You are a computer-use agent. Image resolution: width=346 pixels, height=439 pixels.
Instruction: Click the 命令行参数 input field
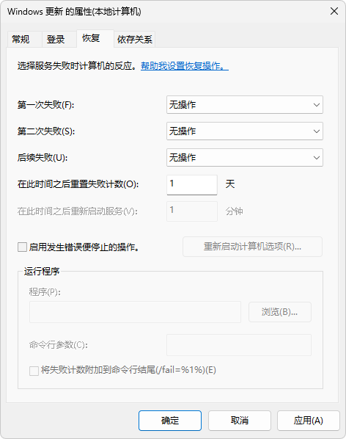tap(239, 345)
